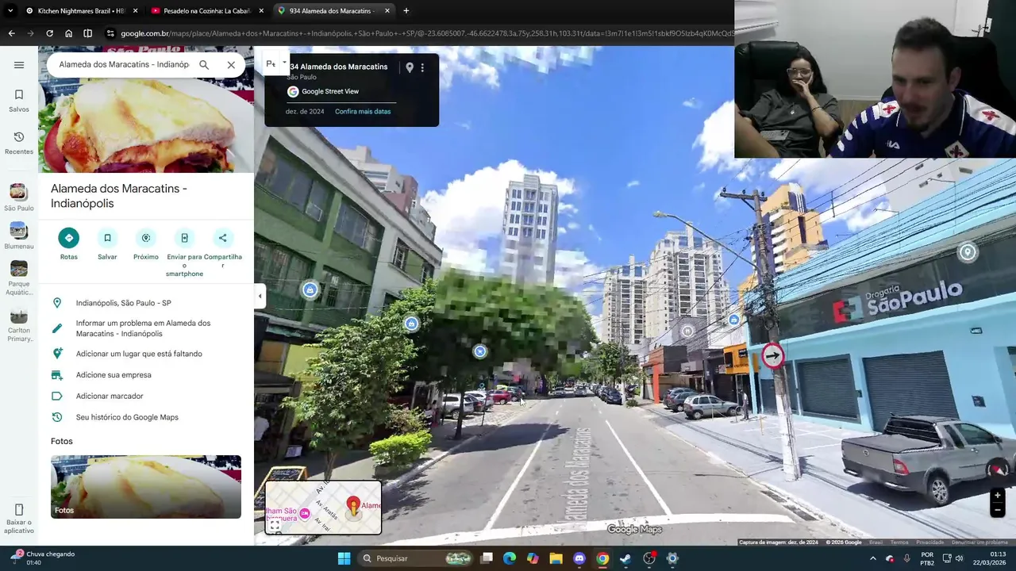This screenshot has width=1016, height=571.
Task: Click Baixar o aplicativo phone icon
Action: click(19, 510)
